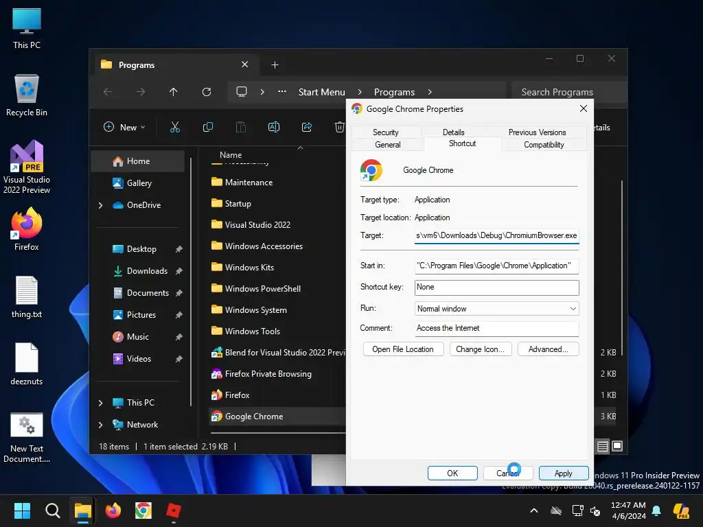Screen dimensions: 703x527
Task: Click the Change Icon button
Action: point(480,349)
